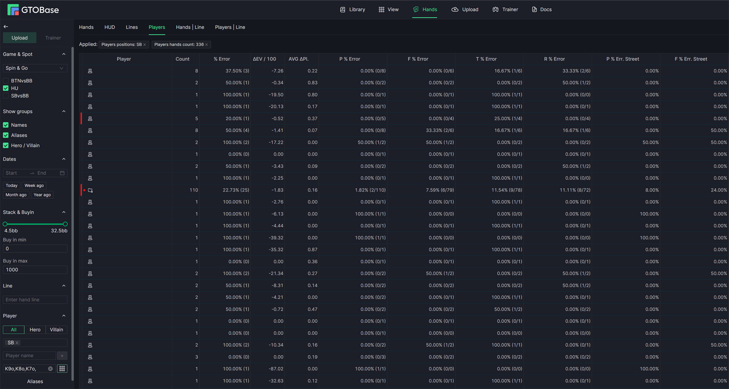Click the player icon in the -17.22 row
Screen dimensions: 729x389
[x=90, y=143]
